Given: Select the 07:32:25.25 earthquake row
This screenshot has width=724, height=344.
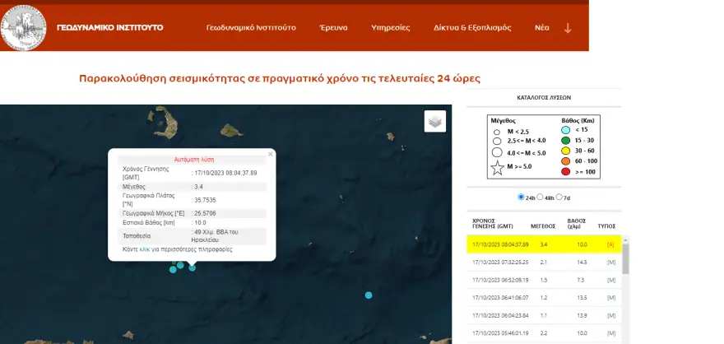Looking at the screenshot, I should 543,262.
